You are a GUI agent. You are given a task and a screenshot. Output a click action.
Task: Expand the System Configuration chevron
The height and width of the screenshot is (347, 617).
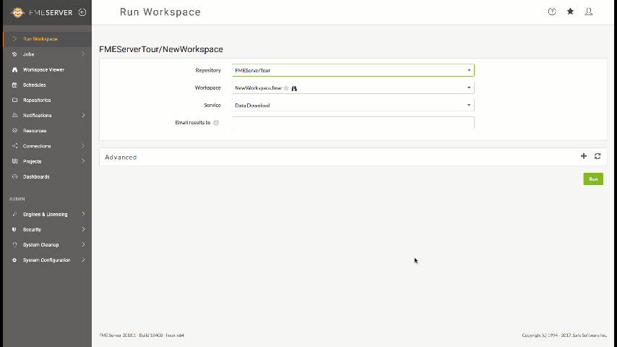(83, 260)
